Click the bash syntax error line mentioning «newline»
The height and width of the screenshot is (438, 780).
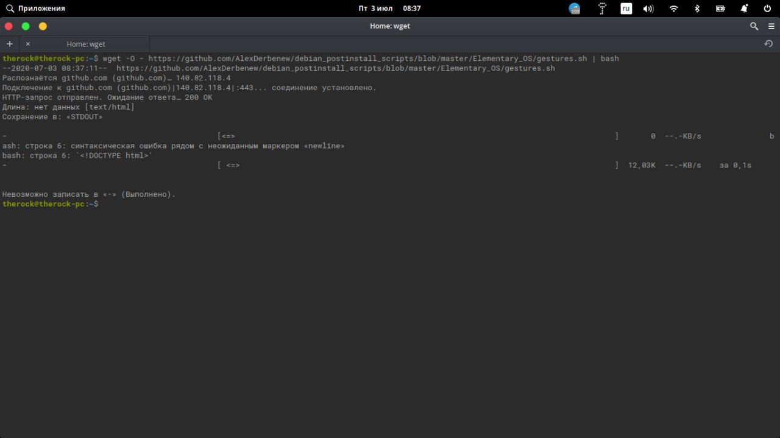click(173, 146)
